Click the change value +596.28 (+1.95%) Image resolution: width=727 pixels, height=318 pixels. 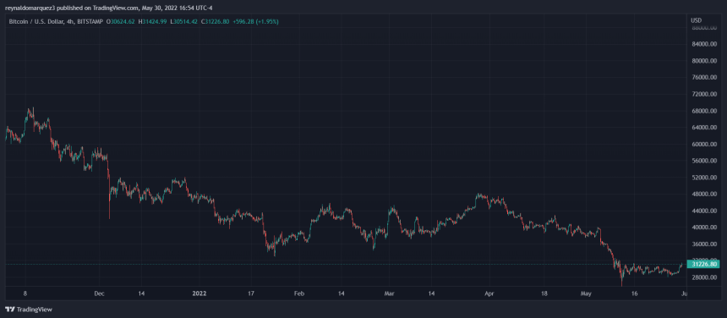tap(255, 21)
